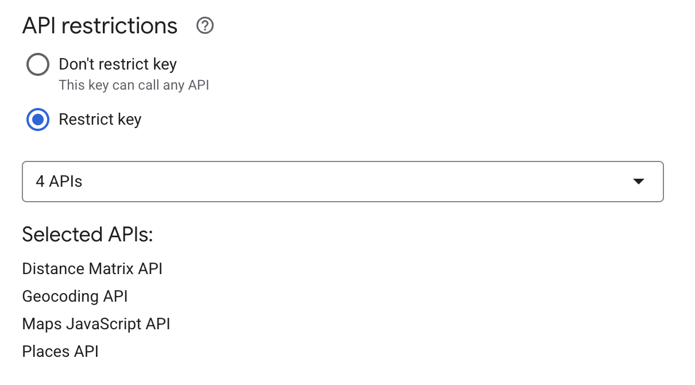Image resolution: width=695 pixels, height=385 pixels.
Task: Click the blue dot inside the selected radio
Action: click(x=38, y=120)
